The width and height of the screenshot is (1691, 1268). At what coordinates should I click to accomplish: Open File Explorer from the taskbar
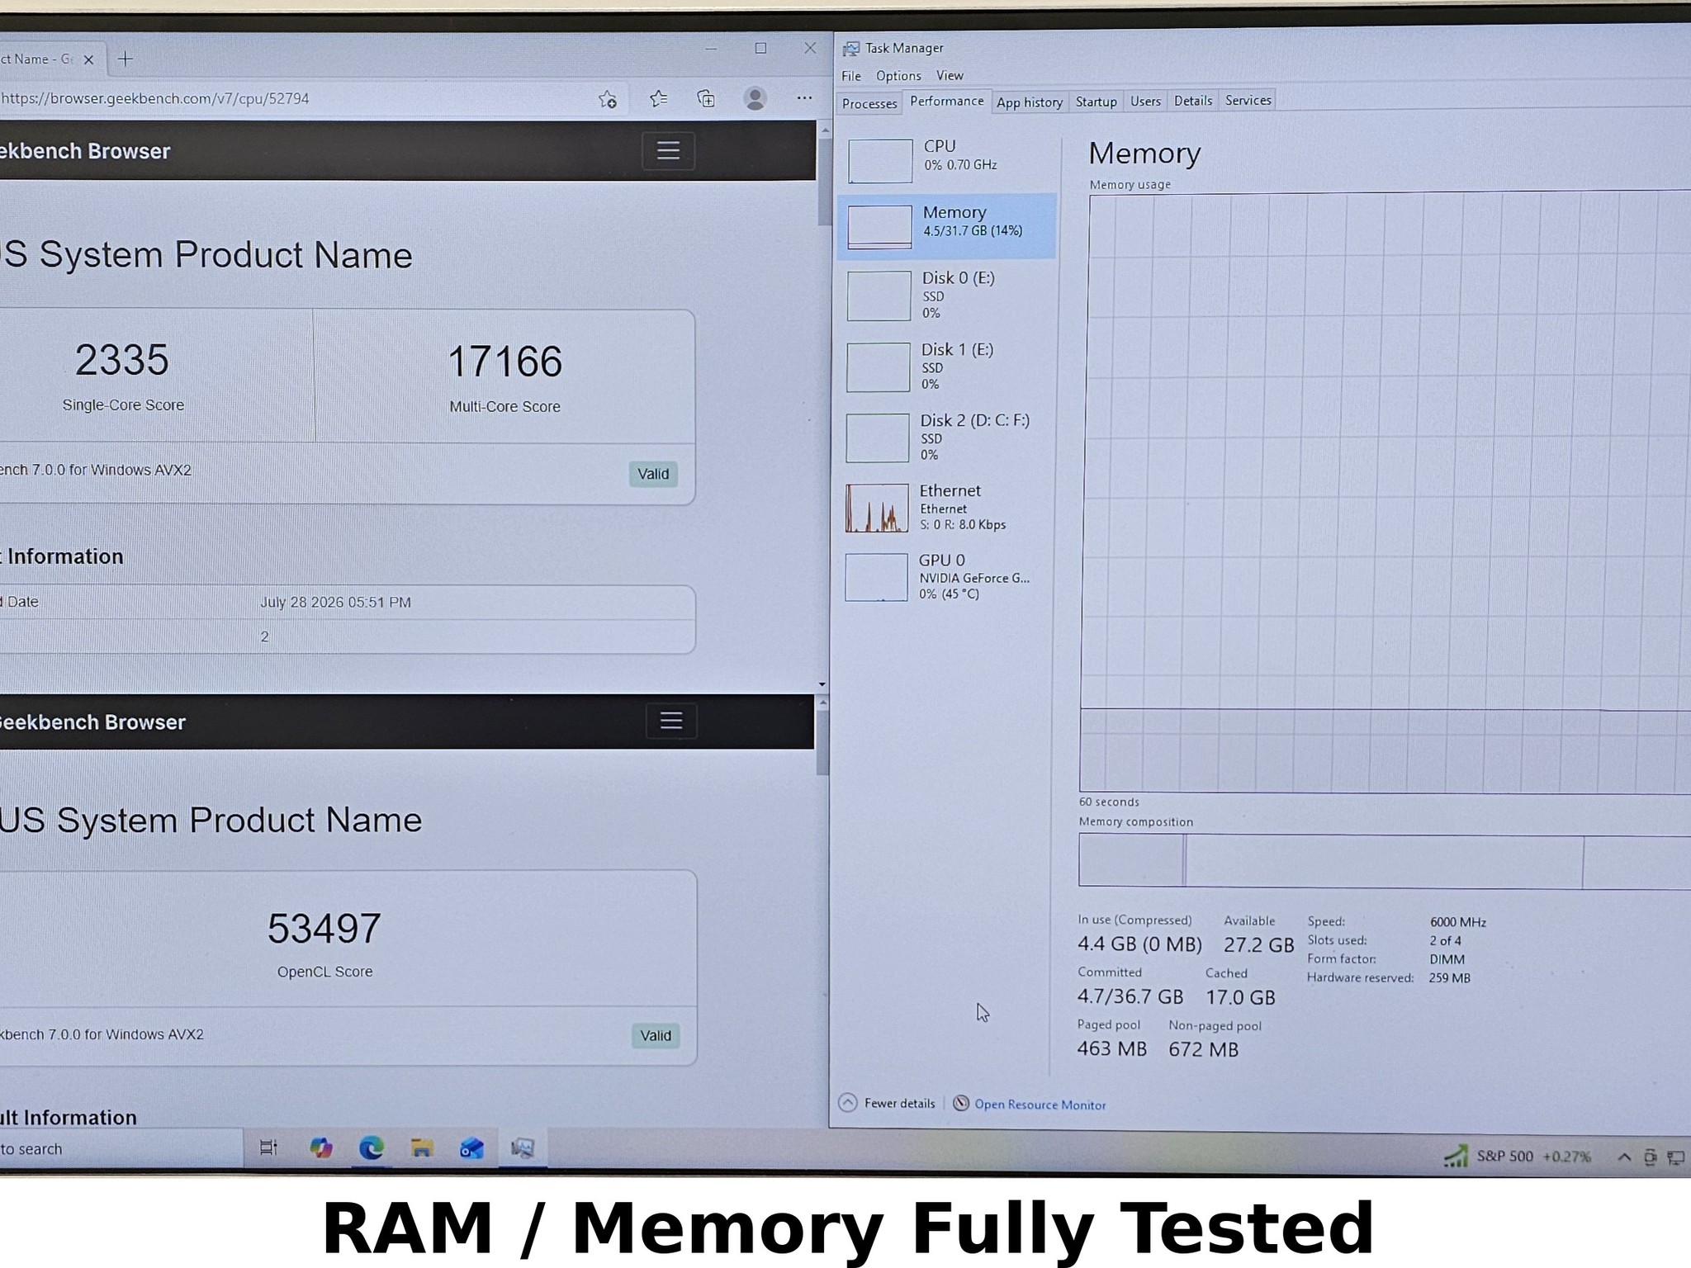[422, 1147]
